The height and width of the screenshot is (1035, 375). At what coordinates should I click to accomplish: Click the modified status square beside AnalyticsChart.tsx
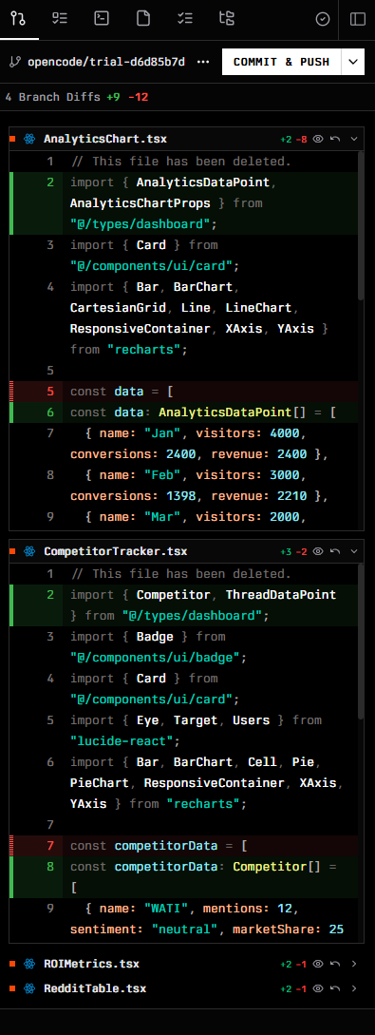pos(12,140)
